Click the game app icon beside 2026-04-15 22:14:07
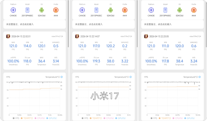207x121 pixels. pyautogui.click(x=77, y=36)
